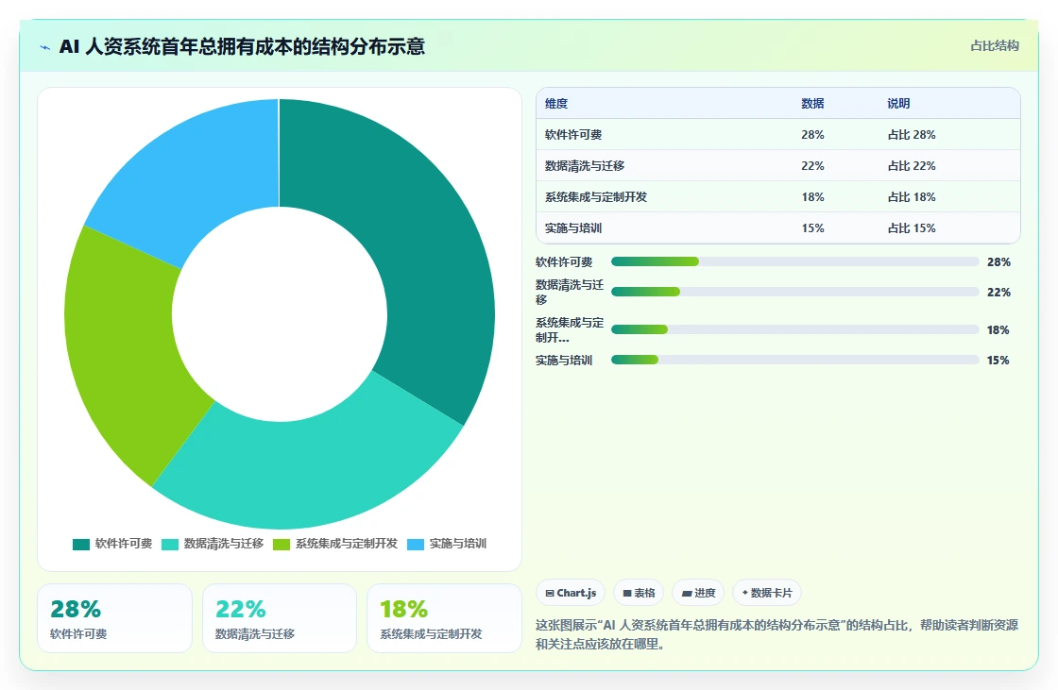This screenshot has width=1058, height=690.
Task: Toggle 实施与培训 legend blue color box
Action: (x=416, y=545)
